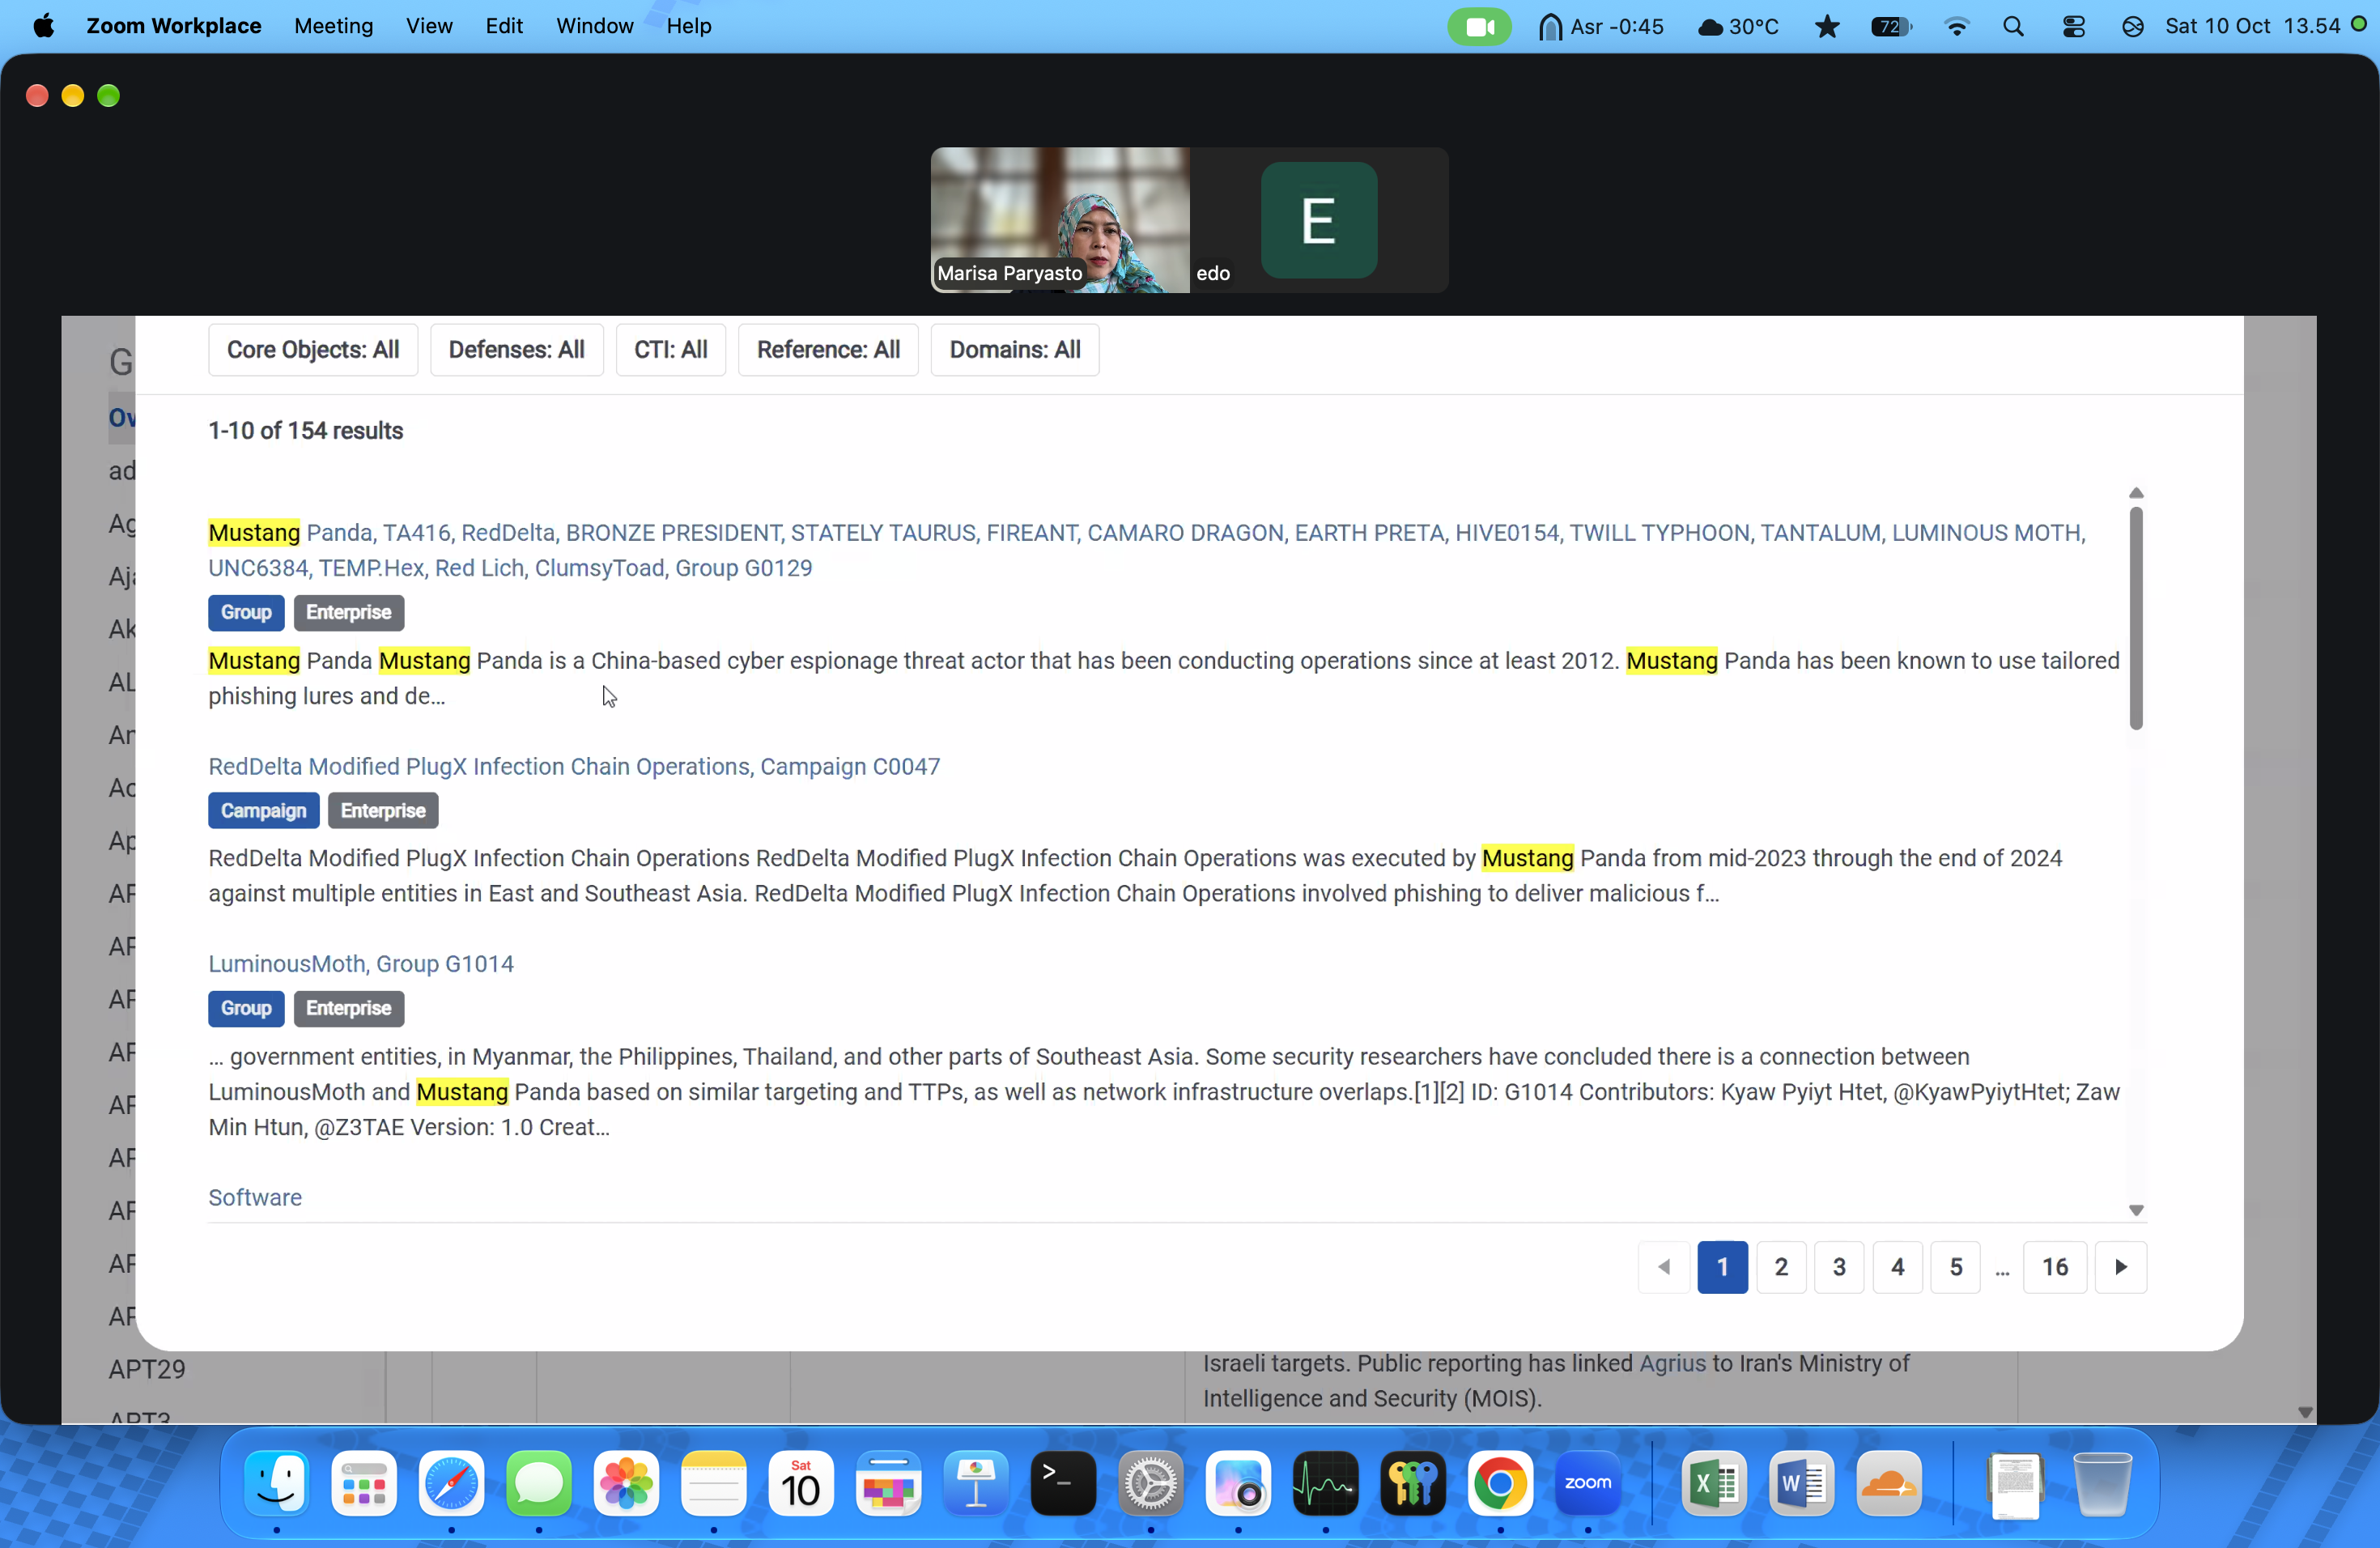
Task: Select Marisa Paryasto's video thumbnail
Action: tap(1060, 220)
